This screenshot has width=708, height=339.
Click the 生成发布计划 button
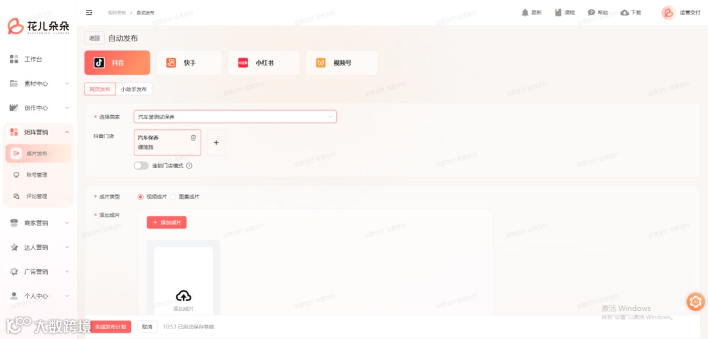point(110,327)
